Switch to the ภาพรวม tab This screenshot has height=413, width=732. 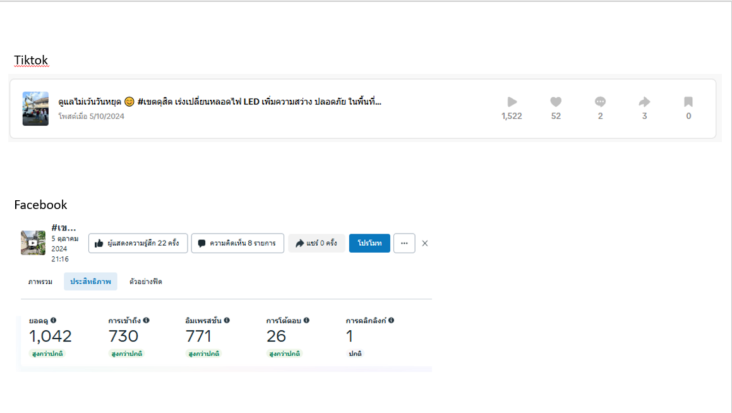click(40, 282)
